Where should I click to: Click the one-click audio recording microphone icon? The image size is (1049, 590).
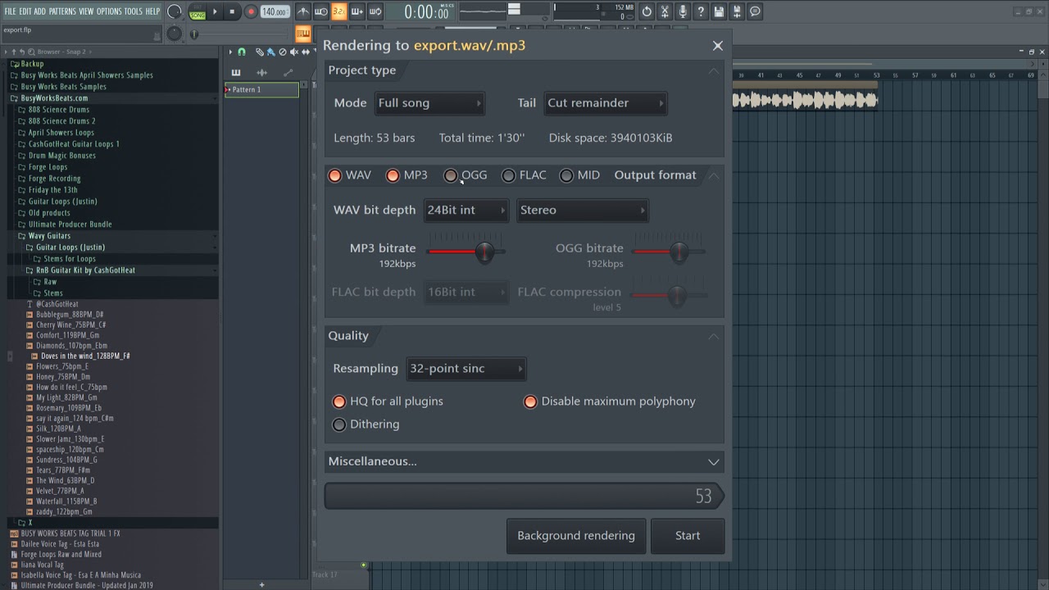(x=683, y=11)
